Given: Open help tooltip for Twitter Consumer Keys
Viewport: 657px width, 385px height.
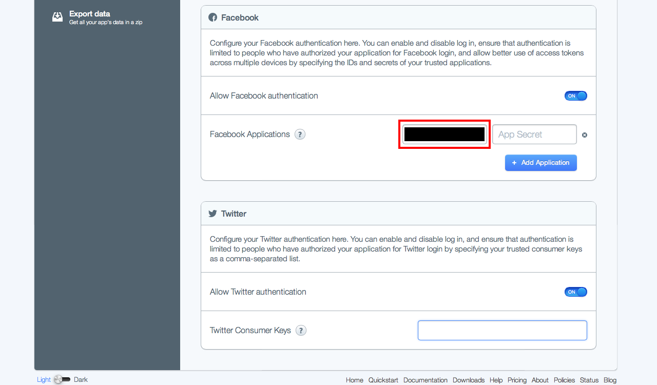Looking at the screenshot, I should (x=301, y=331).
